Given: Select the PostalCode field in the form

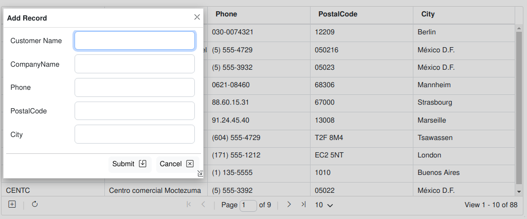Looking at the screenshot, I should 135,111.
